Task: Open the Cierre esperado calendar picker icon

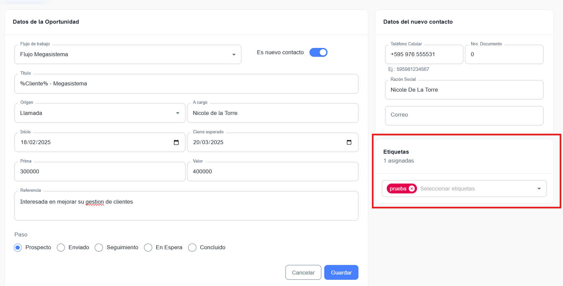Action: (349, 143)
